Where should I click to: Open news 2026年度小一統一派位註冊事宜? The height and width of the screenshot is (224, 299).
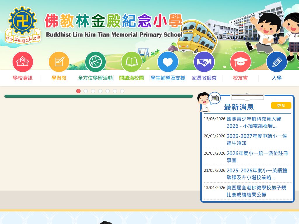[257, 157]
